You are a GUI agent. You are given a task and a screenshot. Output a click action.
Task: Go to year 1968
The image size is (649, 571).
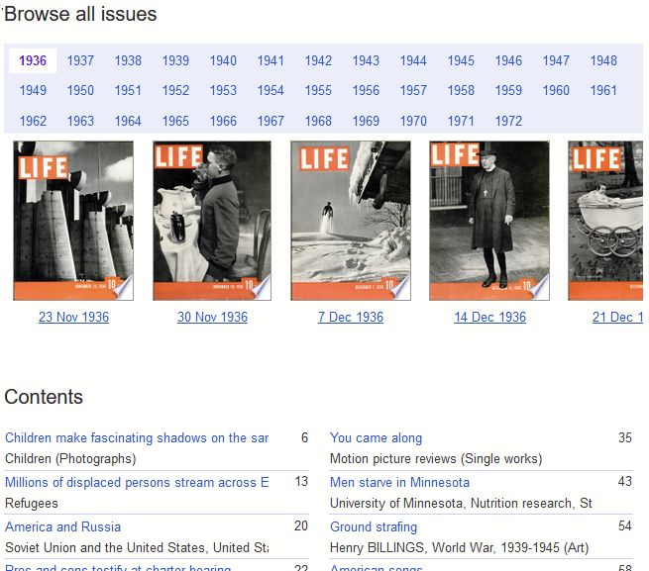(318, 121)
